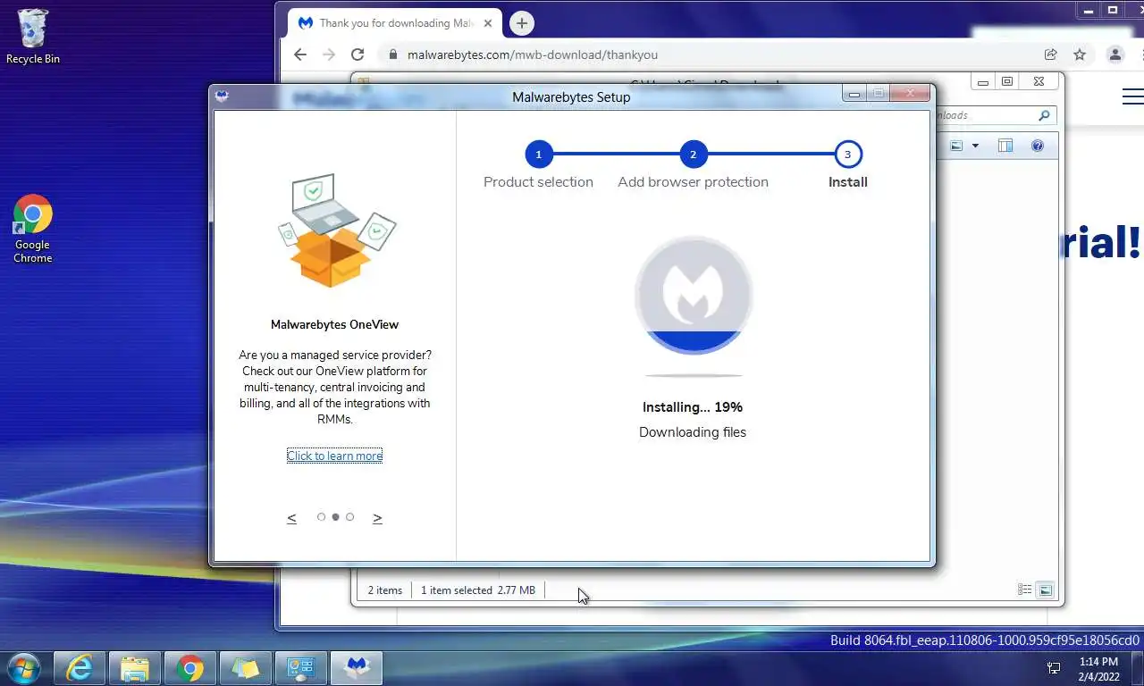1144x686 pixels.
Task: Click Explorer search box magnifier icon
Action: click(1044, 115)
